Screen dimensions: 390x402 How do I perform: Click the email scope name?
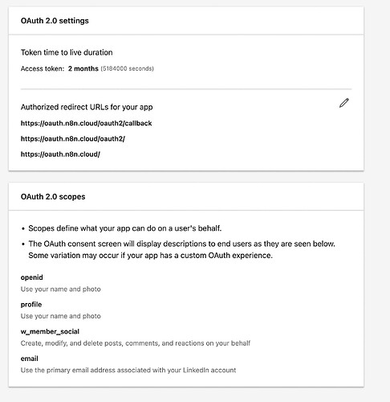30,359
